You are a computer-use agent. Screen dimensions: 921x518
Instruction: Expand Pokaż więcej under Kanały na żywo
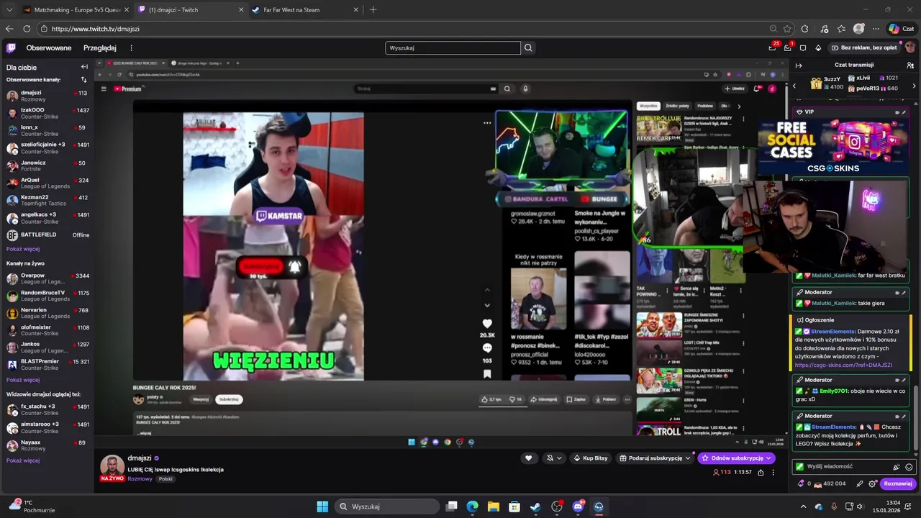coord(23,380)
